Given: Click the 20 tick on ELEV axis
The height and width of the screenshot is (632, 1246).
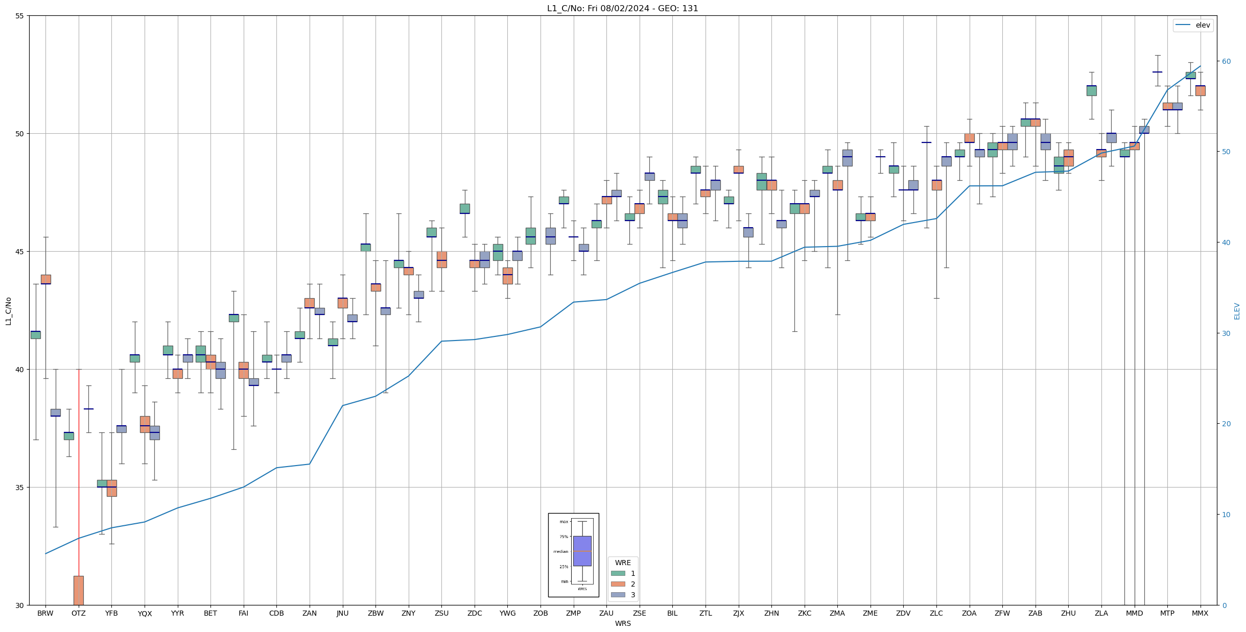Looking at the screenshot, I should pyautogui.click(x=1226, y=424).
